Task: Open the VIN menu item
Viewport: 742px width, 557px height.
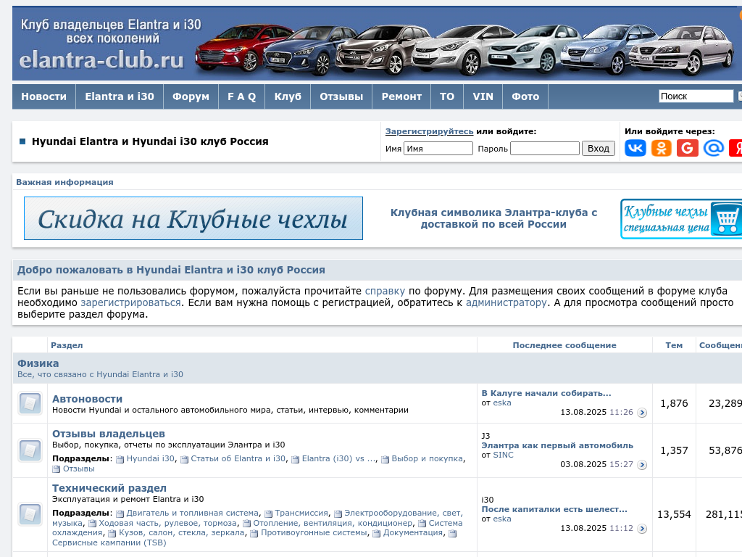Action: [x=483, y=96]
